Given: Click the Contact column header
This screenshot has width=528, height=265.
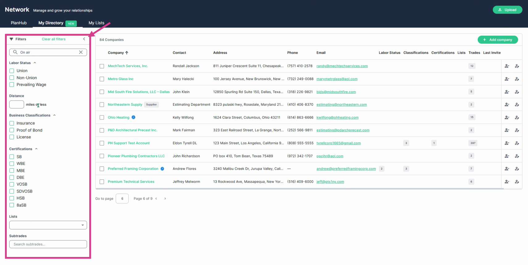Looking at the screenshot, I should 179,53.
